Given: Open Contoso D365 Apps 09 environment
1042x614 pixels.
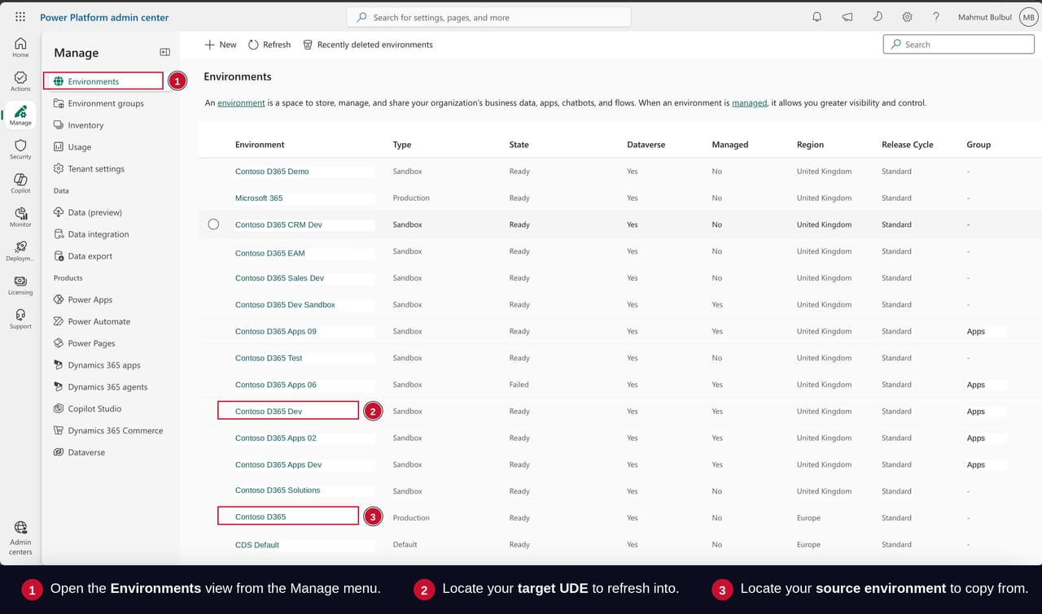Looking at the screenshot, I should pyautogui.click(x=276, y=332).
